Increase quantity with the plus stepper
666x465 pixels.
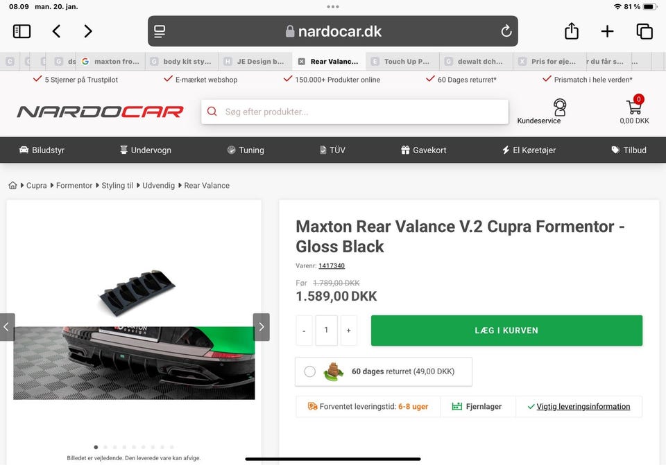pos(349,331)
